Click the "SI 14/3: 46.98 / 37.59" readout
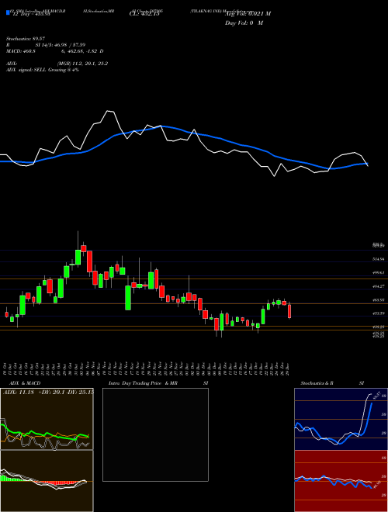 click(61, 45)
